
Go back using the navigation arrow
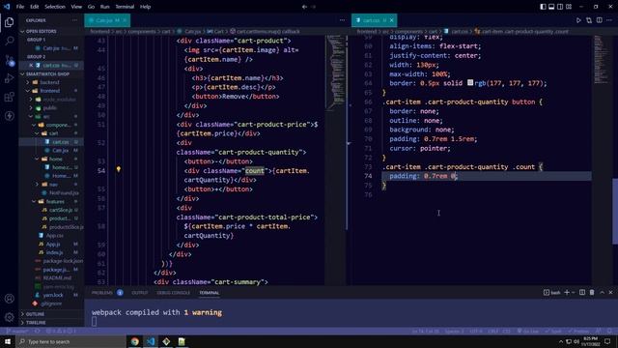(304, 7)
